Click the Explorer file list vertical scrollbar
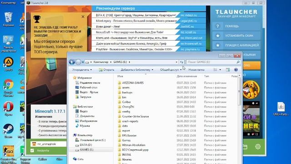Viewport: 291px width, 164px height. 239,91
